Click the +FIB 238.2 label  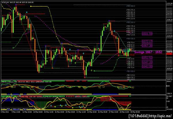[x=131, y=16]
